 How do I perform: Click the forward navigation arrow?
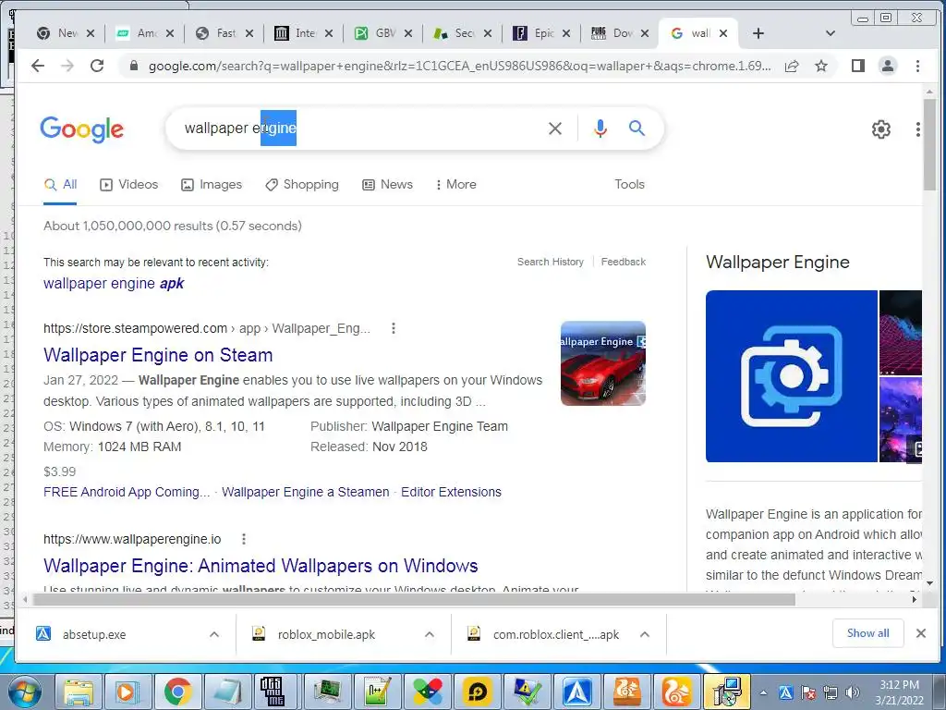(x=67, y=66)
